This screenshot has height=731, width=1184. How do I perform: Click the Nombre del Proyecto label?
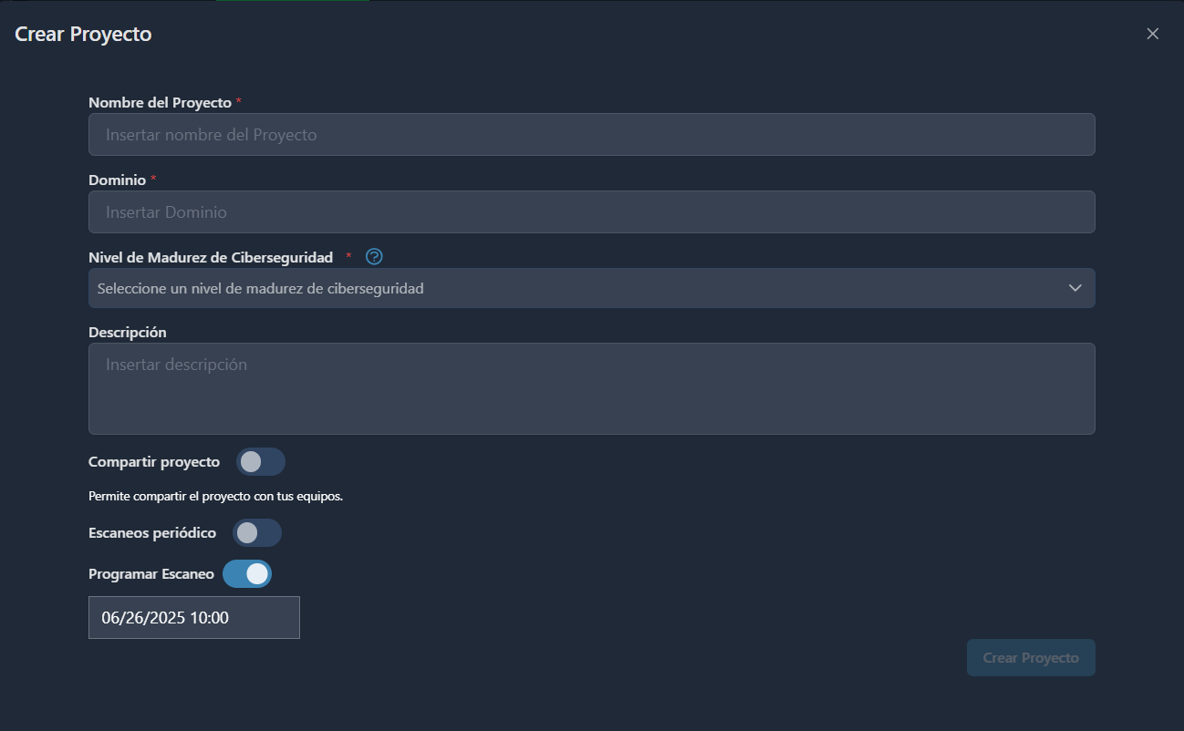(160, 103)
